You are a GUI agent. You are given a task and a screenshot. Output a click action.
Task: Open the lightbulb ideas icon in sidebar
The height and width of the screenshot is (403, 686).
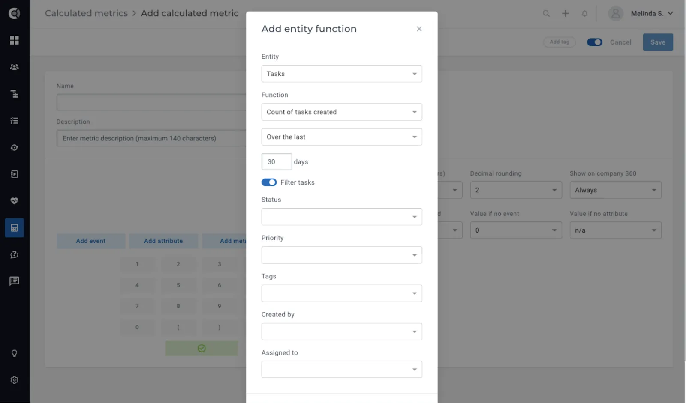click(14, 353)
